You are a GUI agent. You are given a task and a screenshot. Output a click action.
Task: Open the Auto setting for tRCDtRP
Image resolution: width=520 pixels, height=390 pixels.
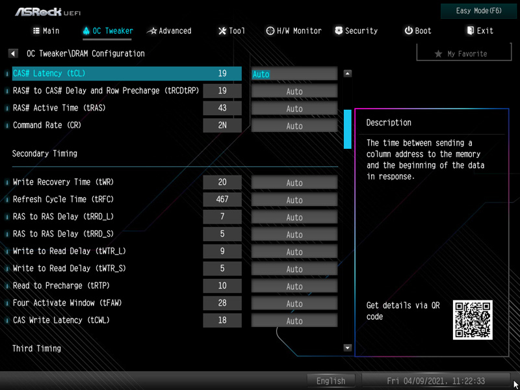click(294, 91)
